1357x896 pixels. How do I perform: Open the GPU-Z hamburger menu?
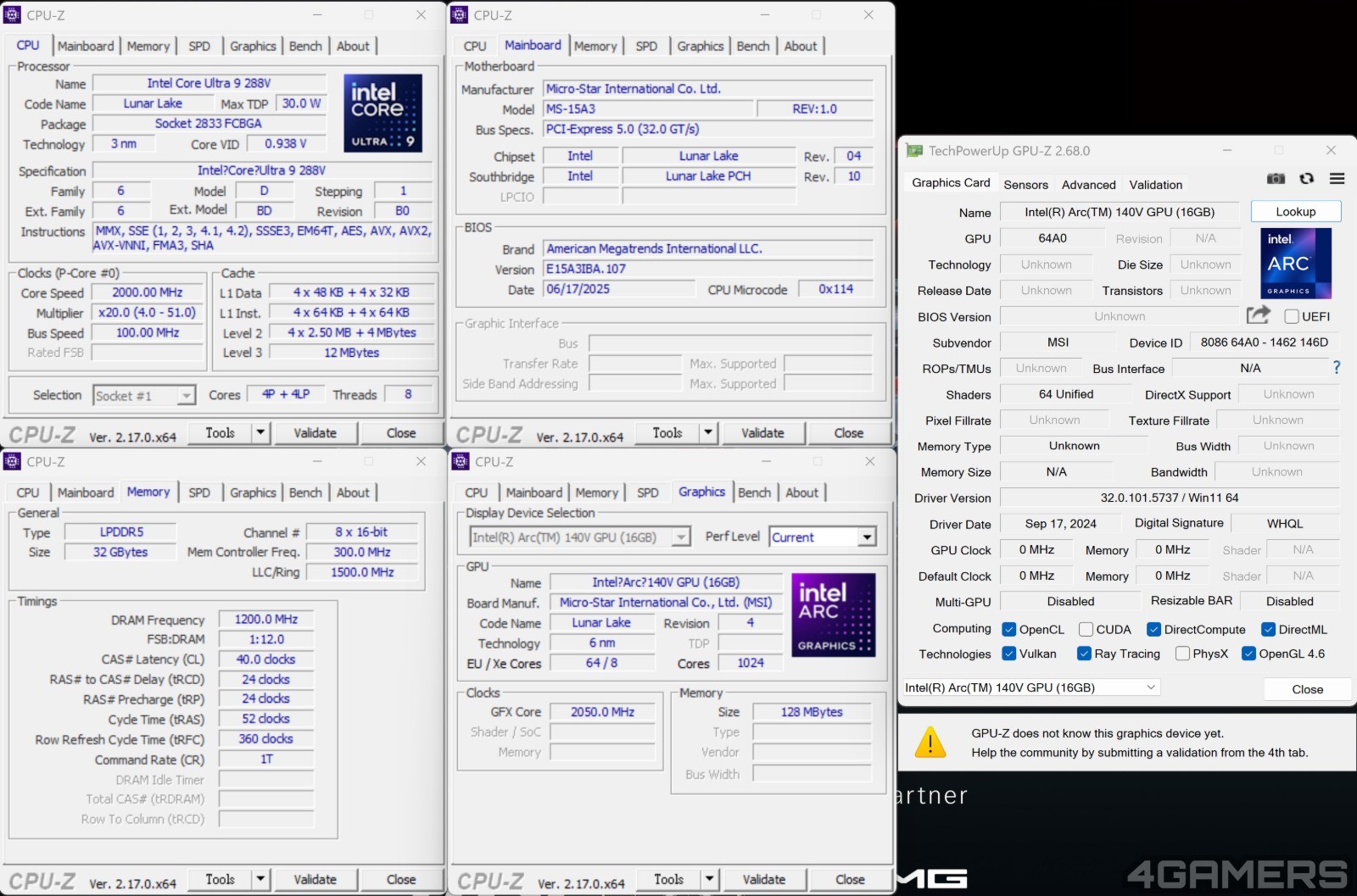1337,179
